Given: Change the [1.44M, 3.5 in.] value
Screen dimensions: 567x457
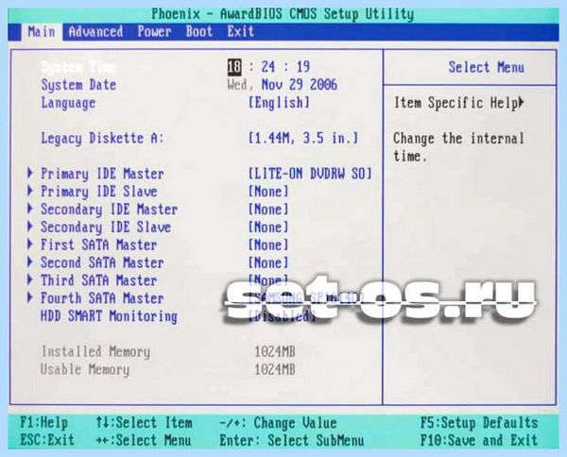Looking at the screenshot, I should (303, 138).
